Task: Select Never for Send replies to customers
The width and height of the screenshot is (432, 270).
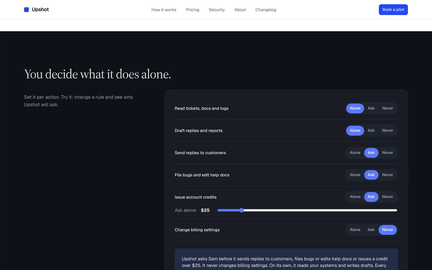Action: click(387, 153)
